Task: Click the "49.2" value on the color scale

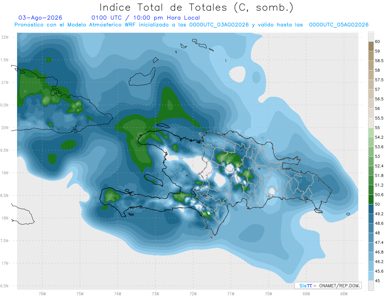Action: 379,214
